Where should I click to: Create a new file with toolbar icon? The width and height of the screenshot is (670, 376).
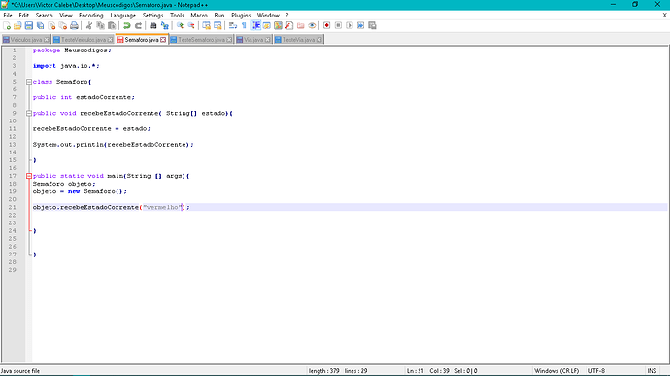[x=7, y=25]
